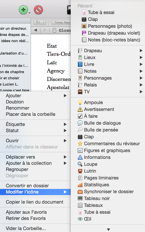The width and height of the screenshot is (145, 232).
Task: Open the Times New font dropdown
Action: (x=61, y=22)
